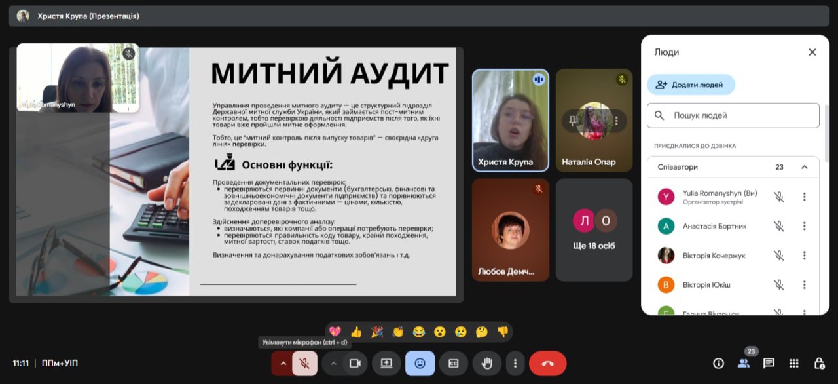Collapse the Співавтори participants section
This screenshot has width=838, height=384.
tap(804, 166)
